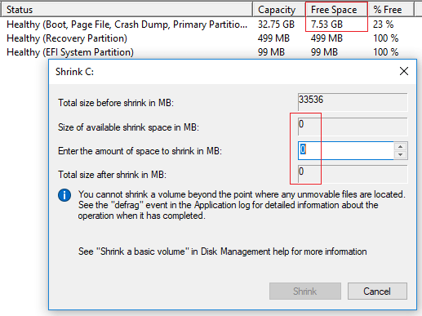
Task: Sort by the Capacity column header
Action: point(279,10)
